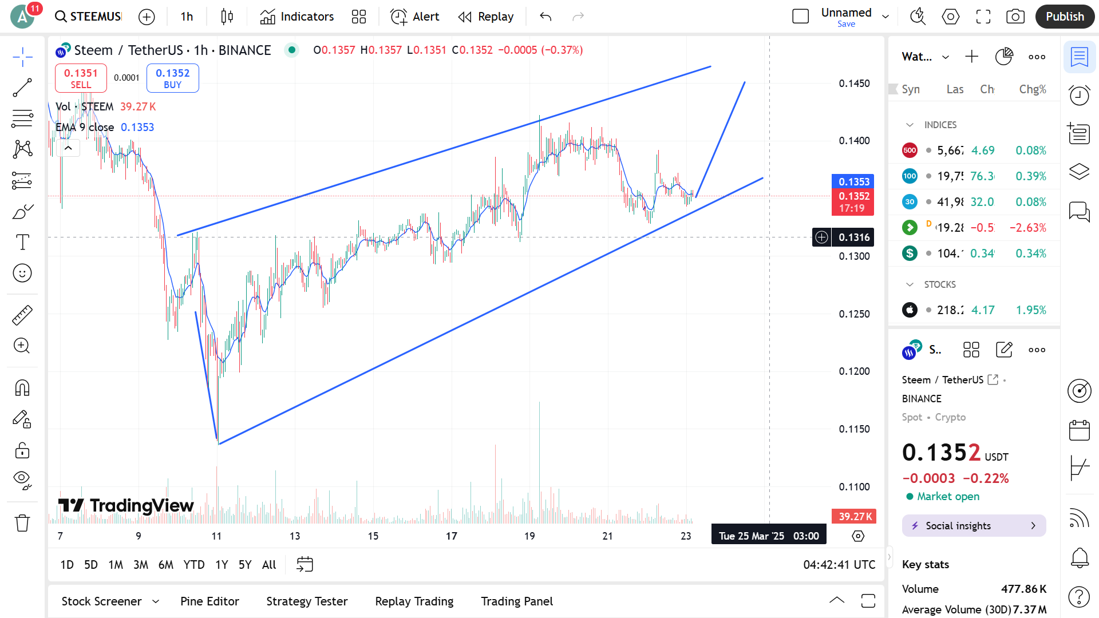
Task: Toggle magnet mode for drawings
Action: coord(22,388)
